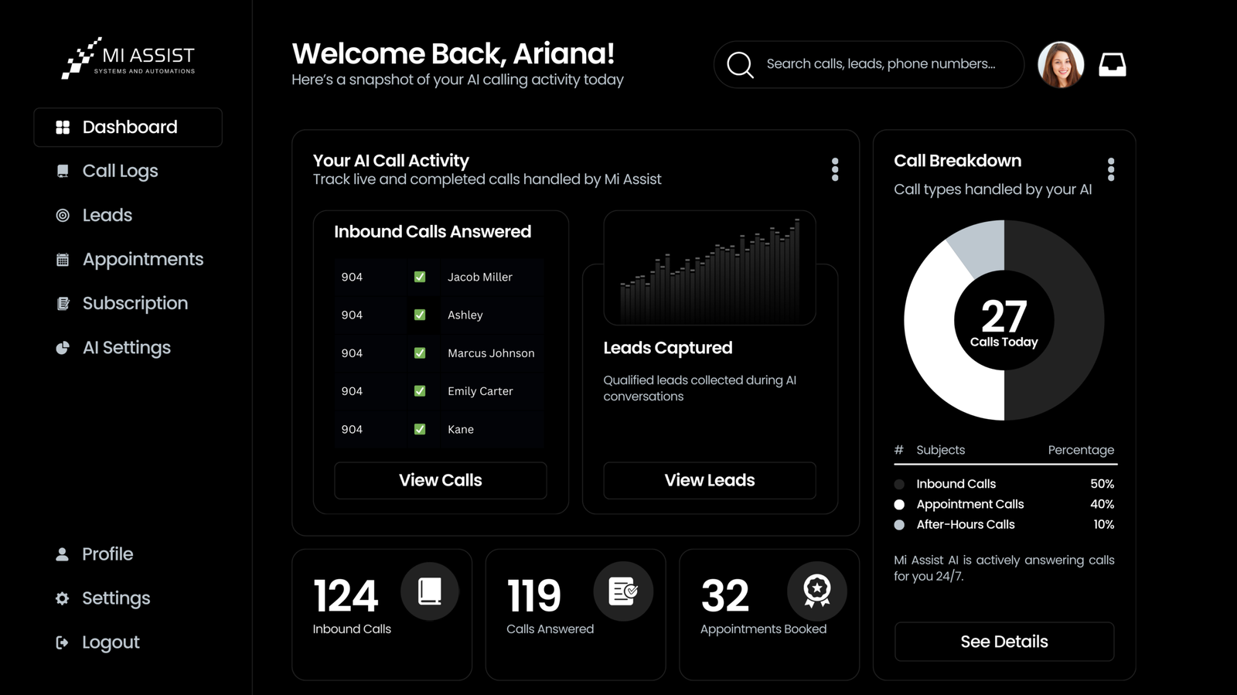The image size is (1237, 695).
Task: Click the Logout icon in sidebar
Action: click(x=62, y=642)
